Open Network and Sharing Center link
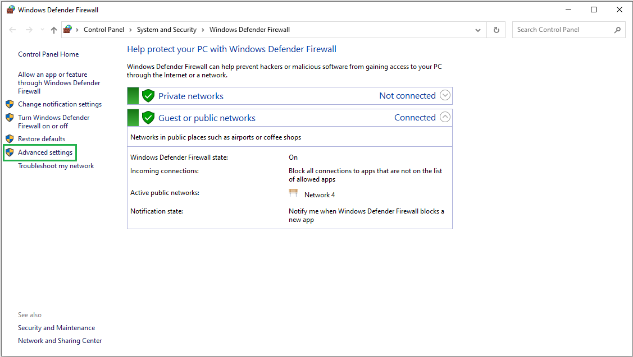Viewport: 633px width, 357px height. pyautogui.click(x=60, y=341)
